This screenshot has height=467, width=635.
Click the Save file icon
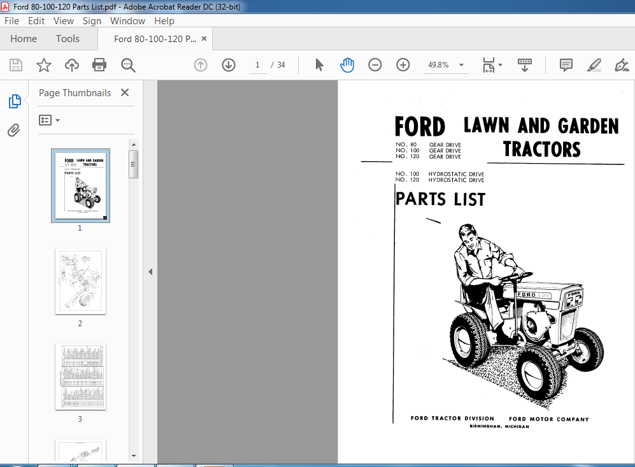click(x=16, y=65)
